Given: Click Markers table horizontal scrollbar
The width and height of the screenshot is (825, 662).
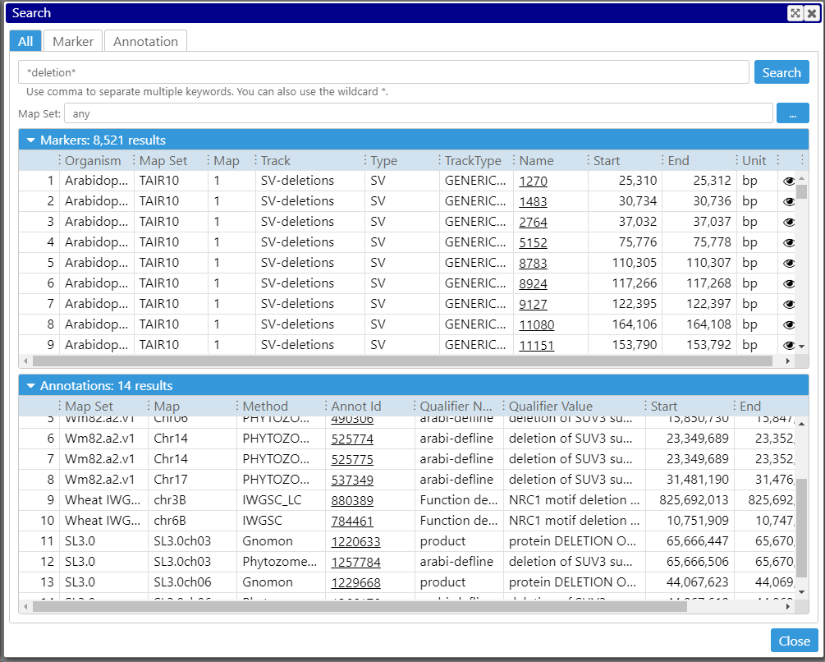Looking at the screenshot, I should tap(402, 361).
